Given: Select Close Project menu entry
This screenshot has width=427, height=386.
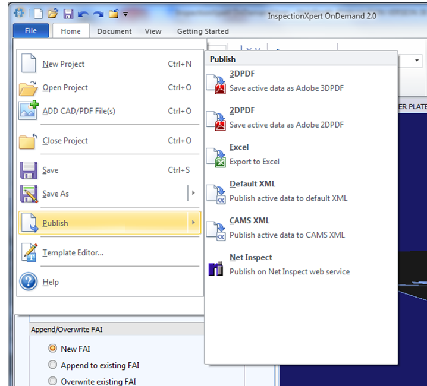Looking at the screenshot, I should (x=110, y=141).
